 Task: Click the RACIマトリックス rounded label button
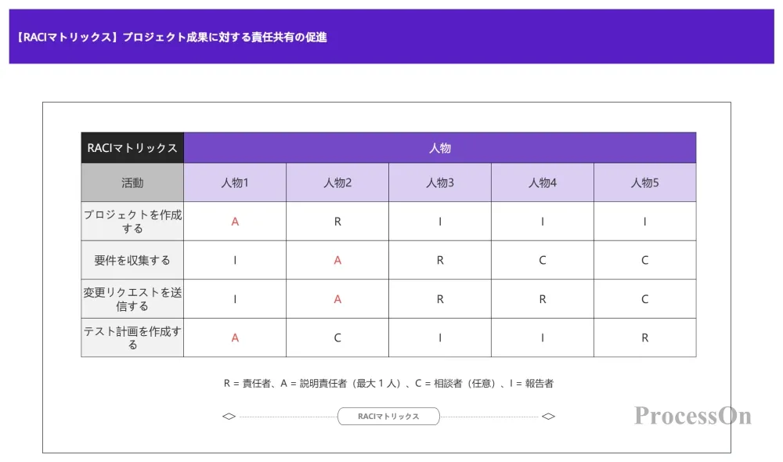click(388, 416)
